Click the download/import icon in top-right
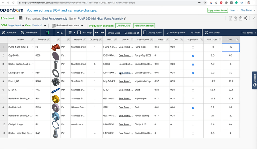257x149 pixels. (235, 18)
